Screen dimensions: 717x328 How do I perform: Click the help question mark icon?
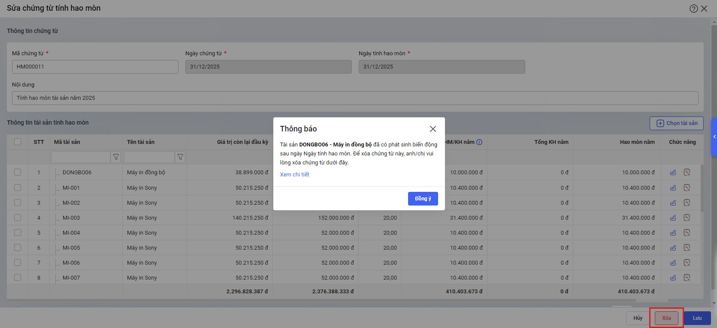point(693,9)
